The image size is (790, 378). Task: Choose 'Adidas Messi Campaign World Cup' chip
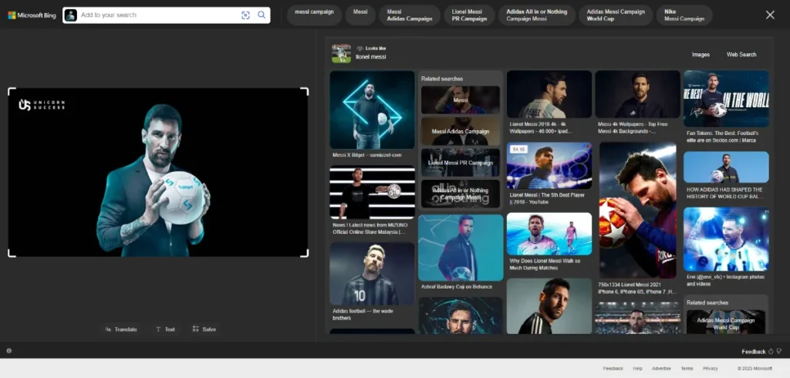coord(615,15)
